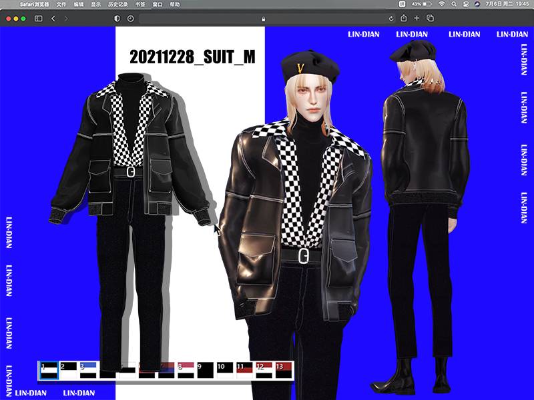Open the Share menu in toolbar

[x=405, y=19]
